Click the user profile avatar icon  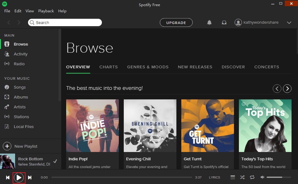[x=238, y=22]
